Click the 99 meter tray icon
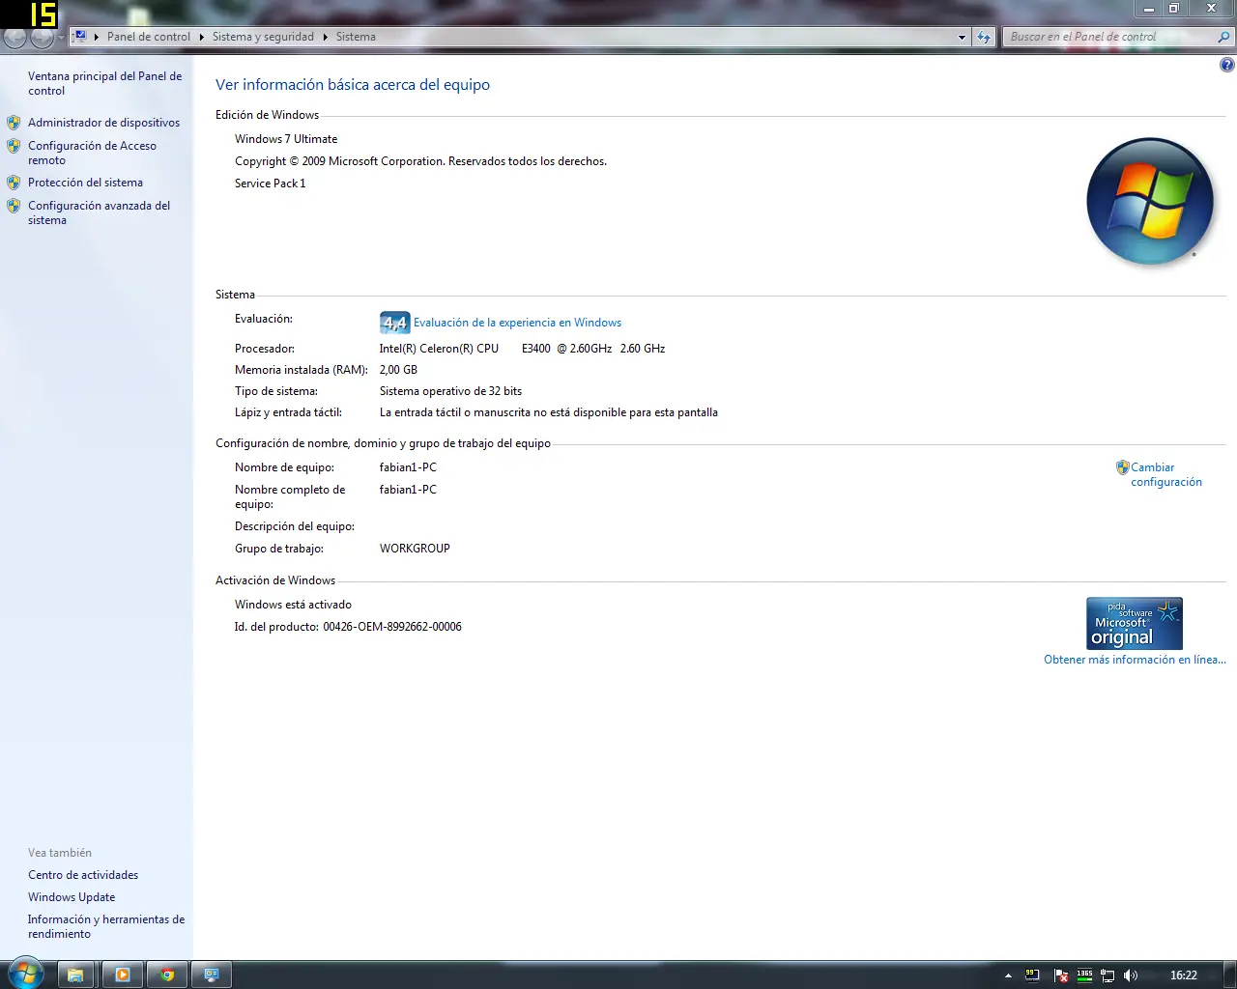The image size is (1237, 989). (1032, 975)
